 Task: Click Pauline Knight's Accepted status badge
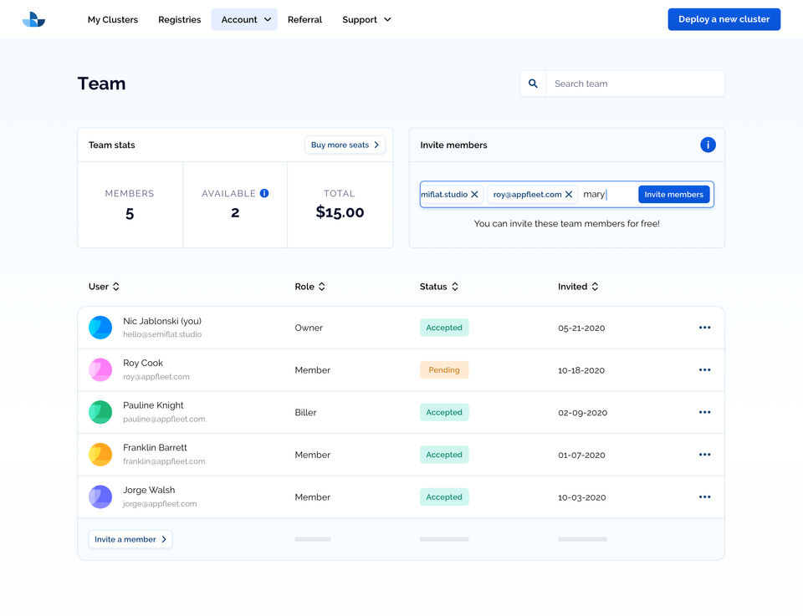[x=444, y=412]
